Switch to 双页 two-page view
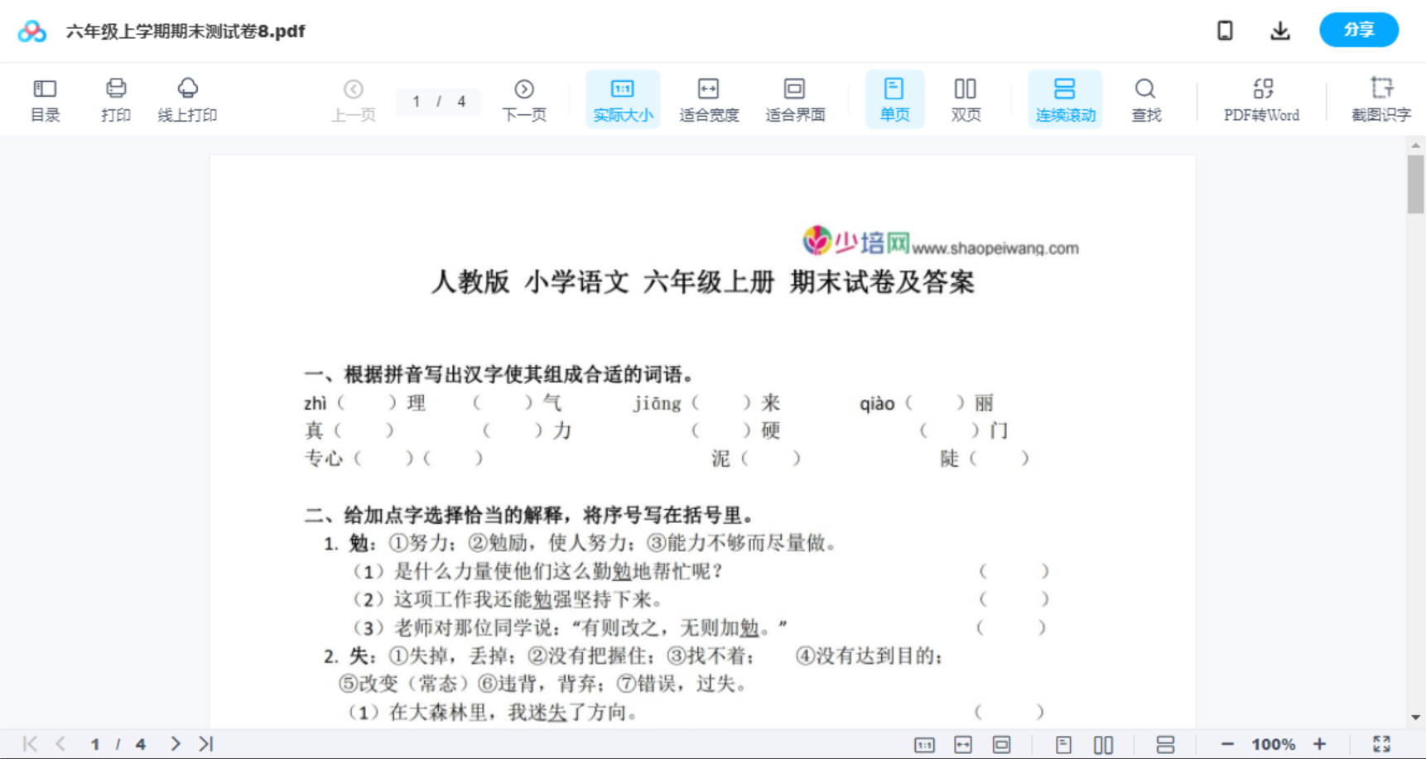1426x759 pixels. tap(966, 98)
